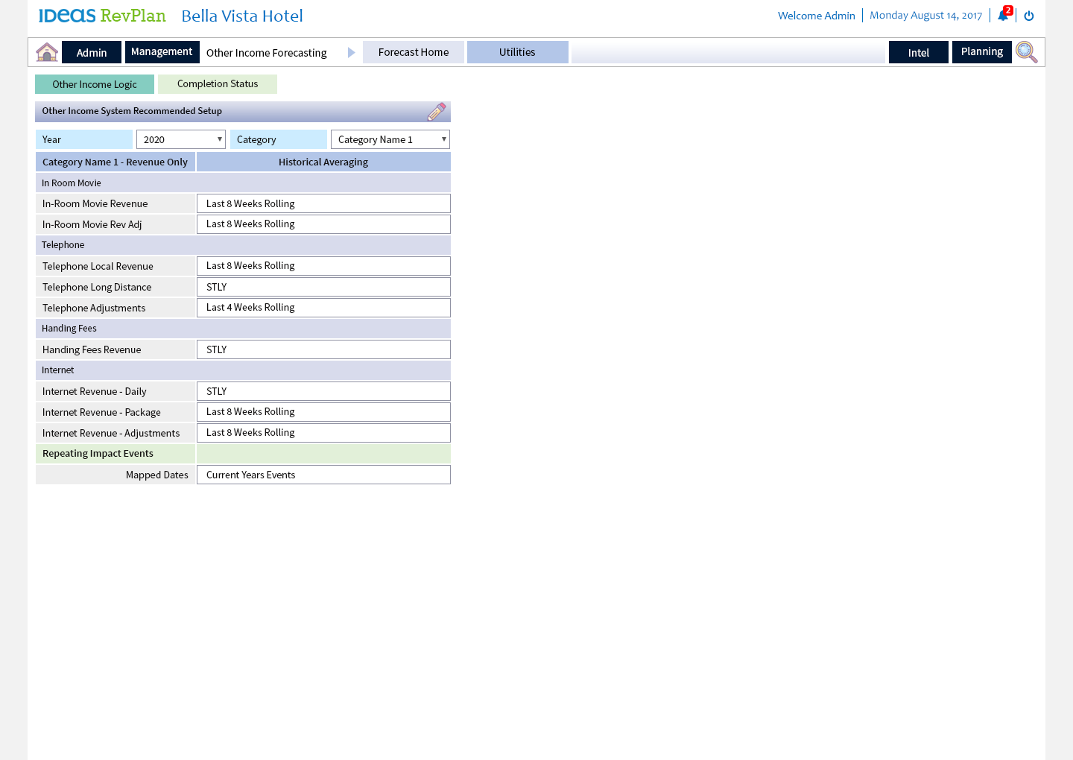The width and height of the screenshot is (1073, 760).
Task: Go to Forecast Home
Action: [414, 52]
